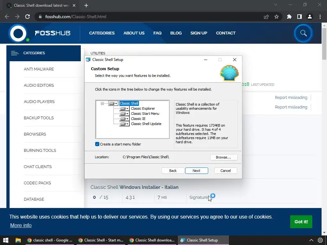Open the tab search chevron in Chrome

click(276, 4)
